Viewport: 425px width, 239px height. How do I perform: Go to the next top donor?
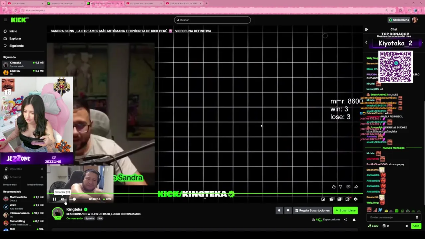[422, 42]
